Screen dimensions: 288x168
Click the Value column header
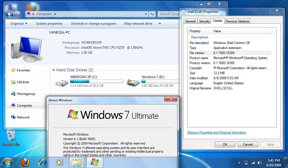241,31
